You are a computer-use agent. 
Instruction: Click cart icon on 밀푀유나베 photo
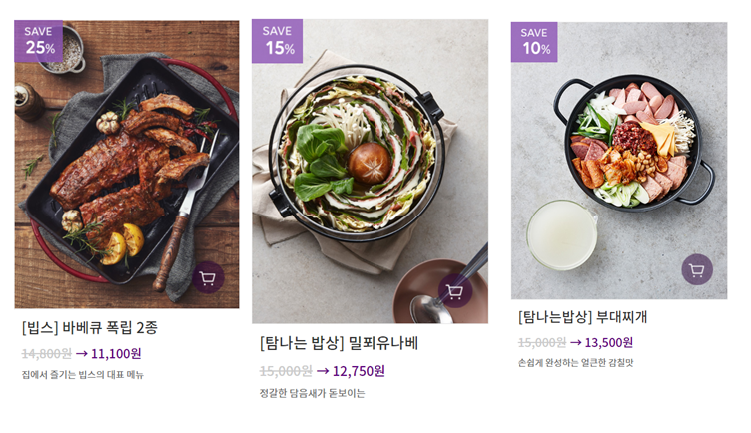click(455, 291)
